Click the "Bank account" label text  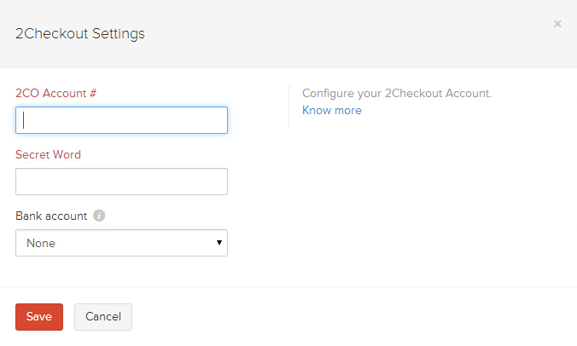[x=51, y=216]
